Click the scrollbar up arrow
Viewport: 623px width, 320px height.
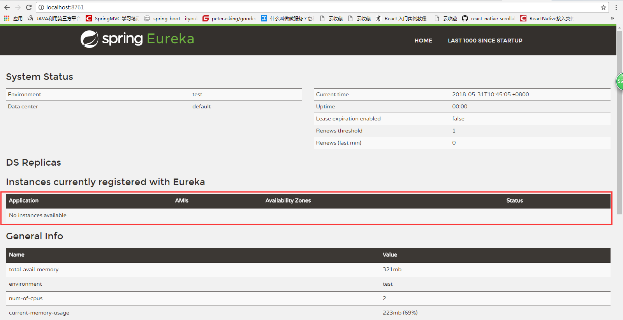point(619,28)
